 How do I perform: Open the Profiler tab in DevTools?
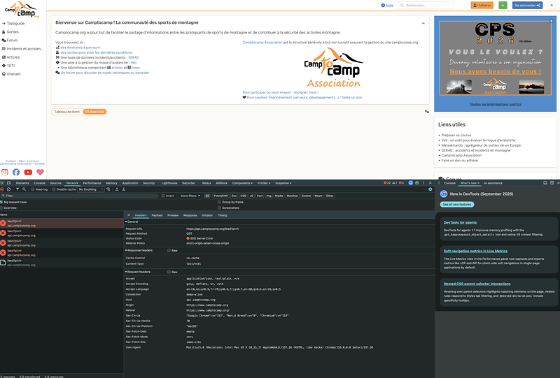point(264,183)
